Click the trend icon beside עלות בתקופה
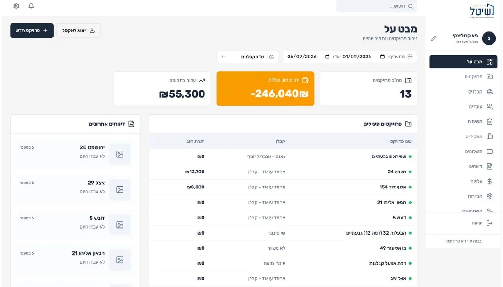503x287 pixels. coord(202,80)
